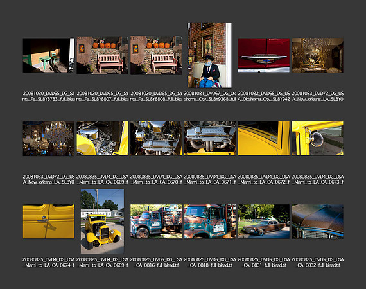366x289 pixels.
Task: Open the rusty teal truck cab thumbnail CA_0818
Action: tap(210, 222)
